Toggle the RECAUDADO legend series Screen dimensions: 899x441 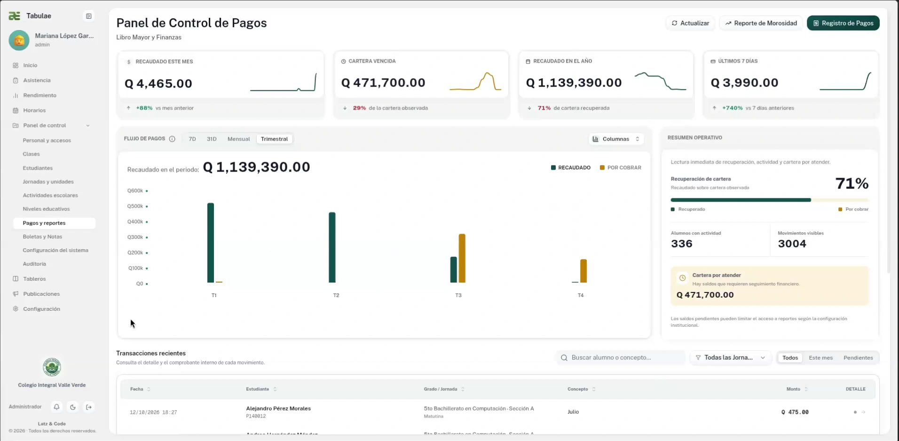[x=571, y=168]
